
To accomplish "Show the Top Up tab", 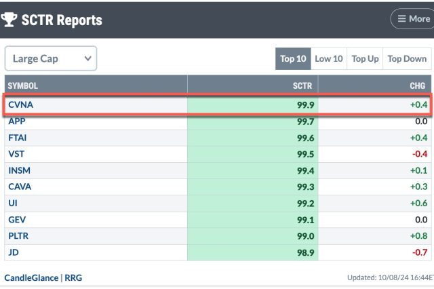I will (x=365, y=58).
